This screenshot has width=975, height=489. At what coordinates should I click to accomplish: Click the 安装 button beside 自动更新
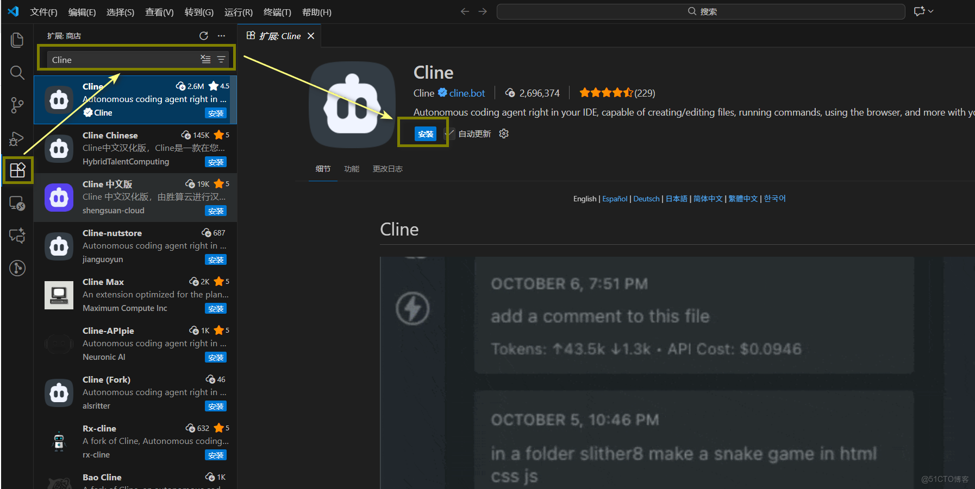point(426,134)
